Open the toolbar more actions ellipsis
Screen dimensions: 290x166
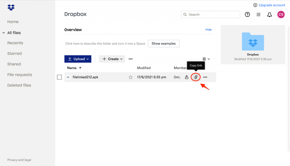pos(131,59)
